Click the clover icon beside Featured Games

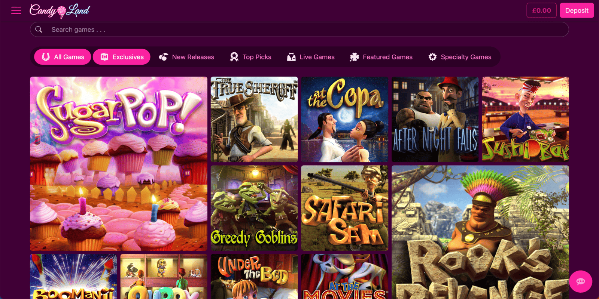[354, 57]
